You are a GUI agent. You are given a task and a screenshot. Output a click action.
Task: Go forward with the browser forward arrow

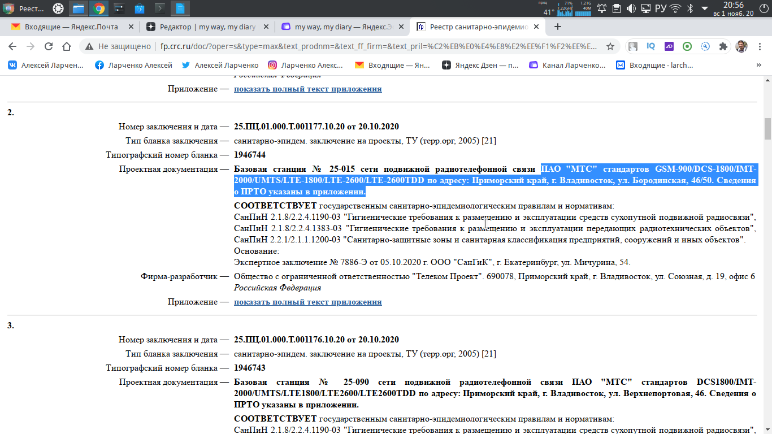pyautogui.click(x=31, y=46)
